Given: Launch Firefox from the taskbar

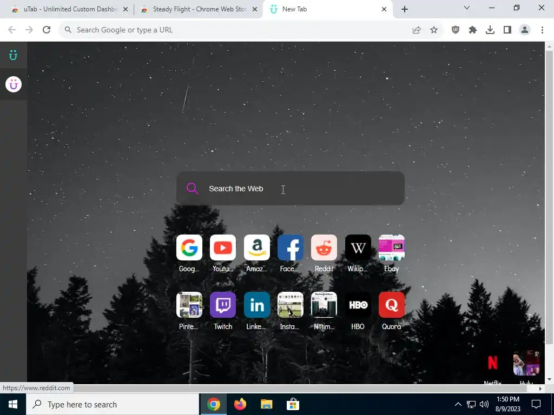Looking at the screenshot, I should coord(240,404).
